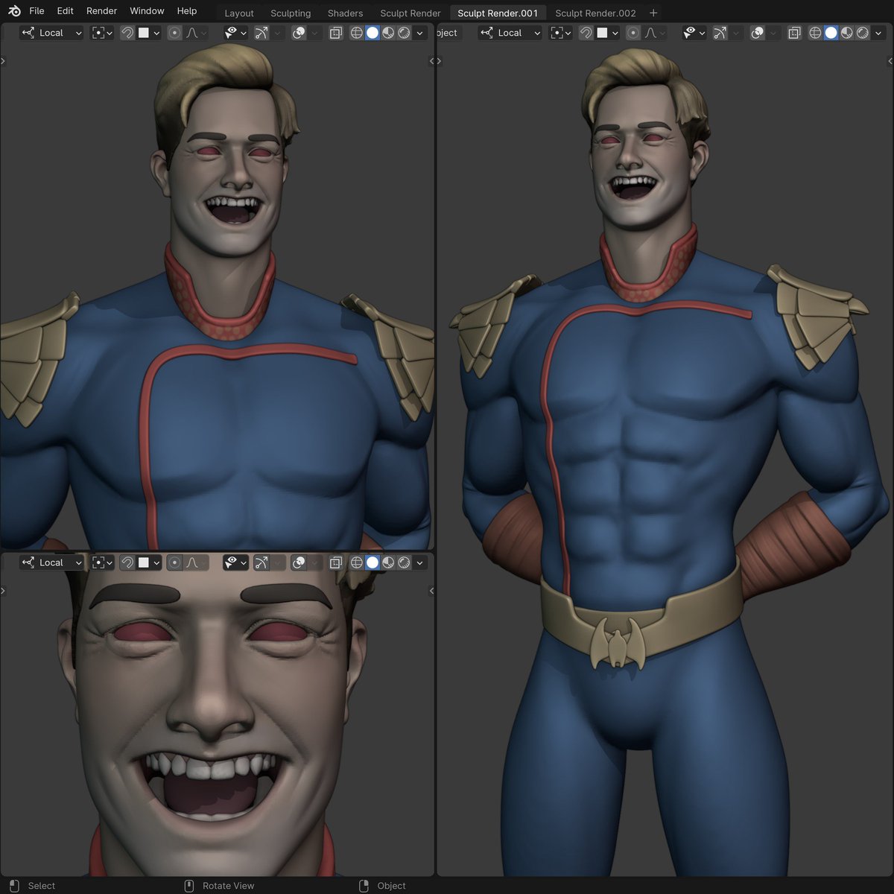Open visibility and selectability filter in bust viewport
894x894 pixels.
pyautogui.click(x=235, y=33)
